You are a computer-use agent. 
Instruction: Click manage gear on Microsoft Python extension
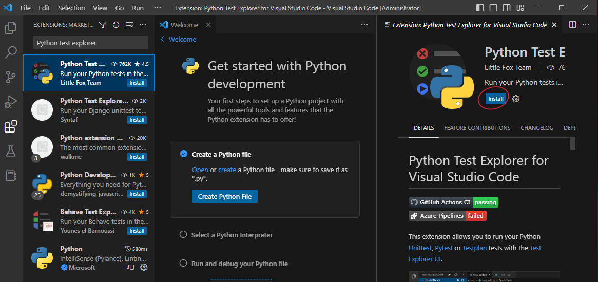pyautogui.click(x=144, y=268)
